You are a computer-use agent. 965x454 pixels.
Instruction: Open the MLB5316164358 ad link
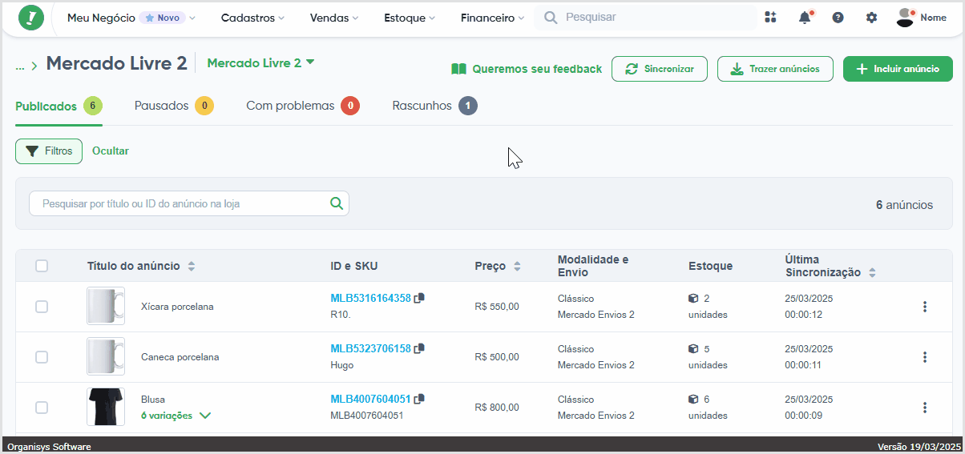tap(370, 298)
